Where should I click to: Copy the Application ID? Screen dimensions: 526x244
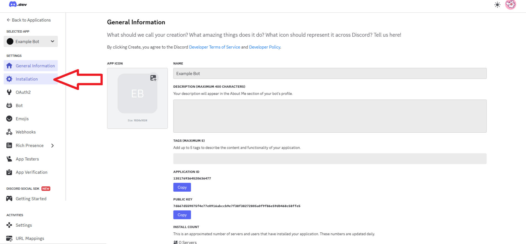click(x=182, y=187)
